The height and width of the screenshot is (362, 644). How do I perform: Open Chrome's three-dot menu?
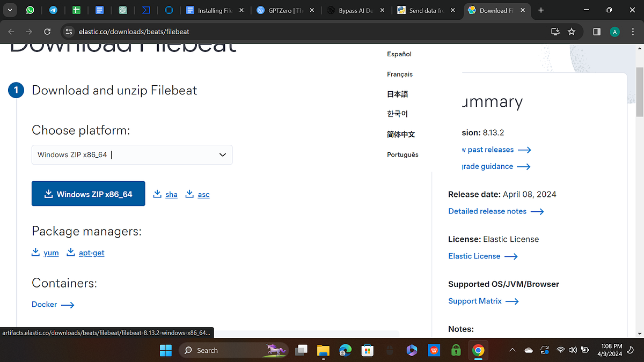[x=633, y=32]
